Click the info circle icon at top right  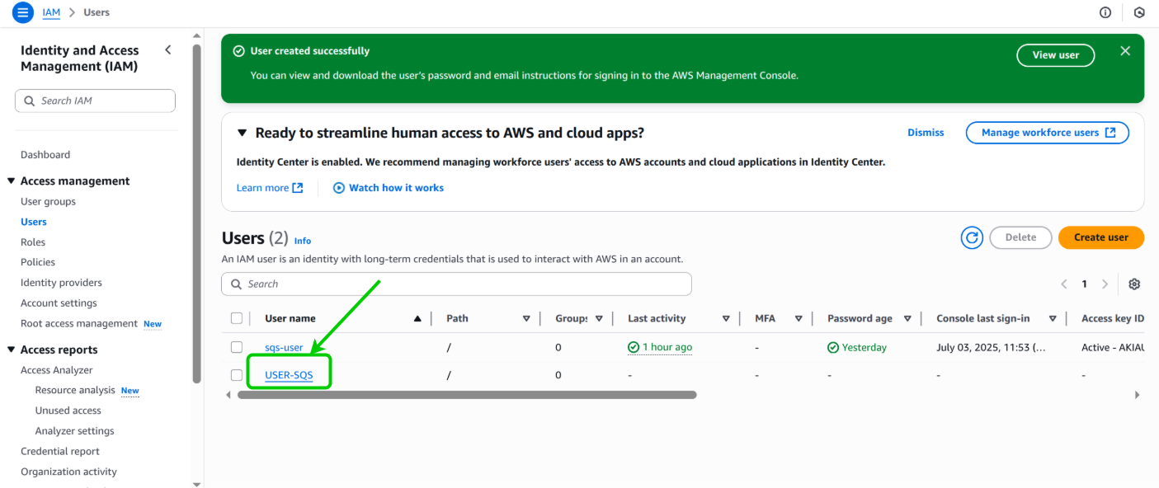(1105, 12)
